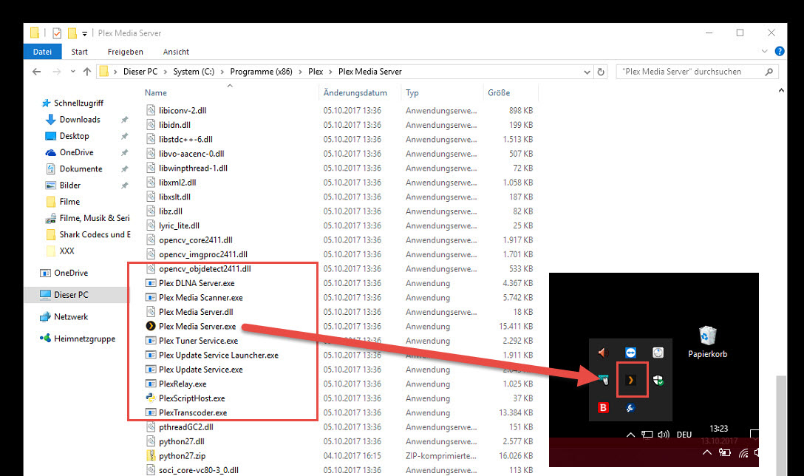The width and height of the screenshot is (804, 476).
Task: Open quick access toolbar customize dropdown
Action: click(84, 34)
